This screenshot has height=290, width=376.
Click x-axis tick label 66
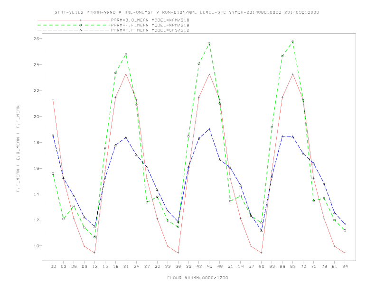coord(282,266)
